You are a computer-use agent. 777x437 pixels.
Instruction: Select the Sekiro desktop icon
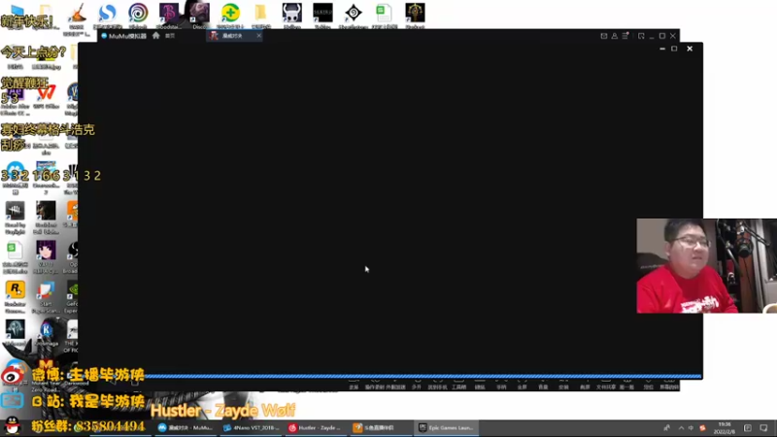(322, 16)
